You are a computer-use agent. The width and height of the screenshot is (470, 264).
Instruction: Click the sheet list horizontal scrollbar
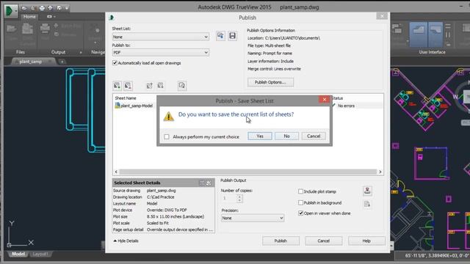248,172
